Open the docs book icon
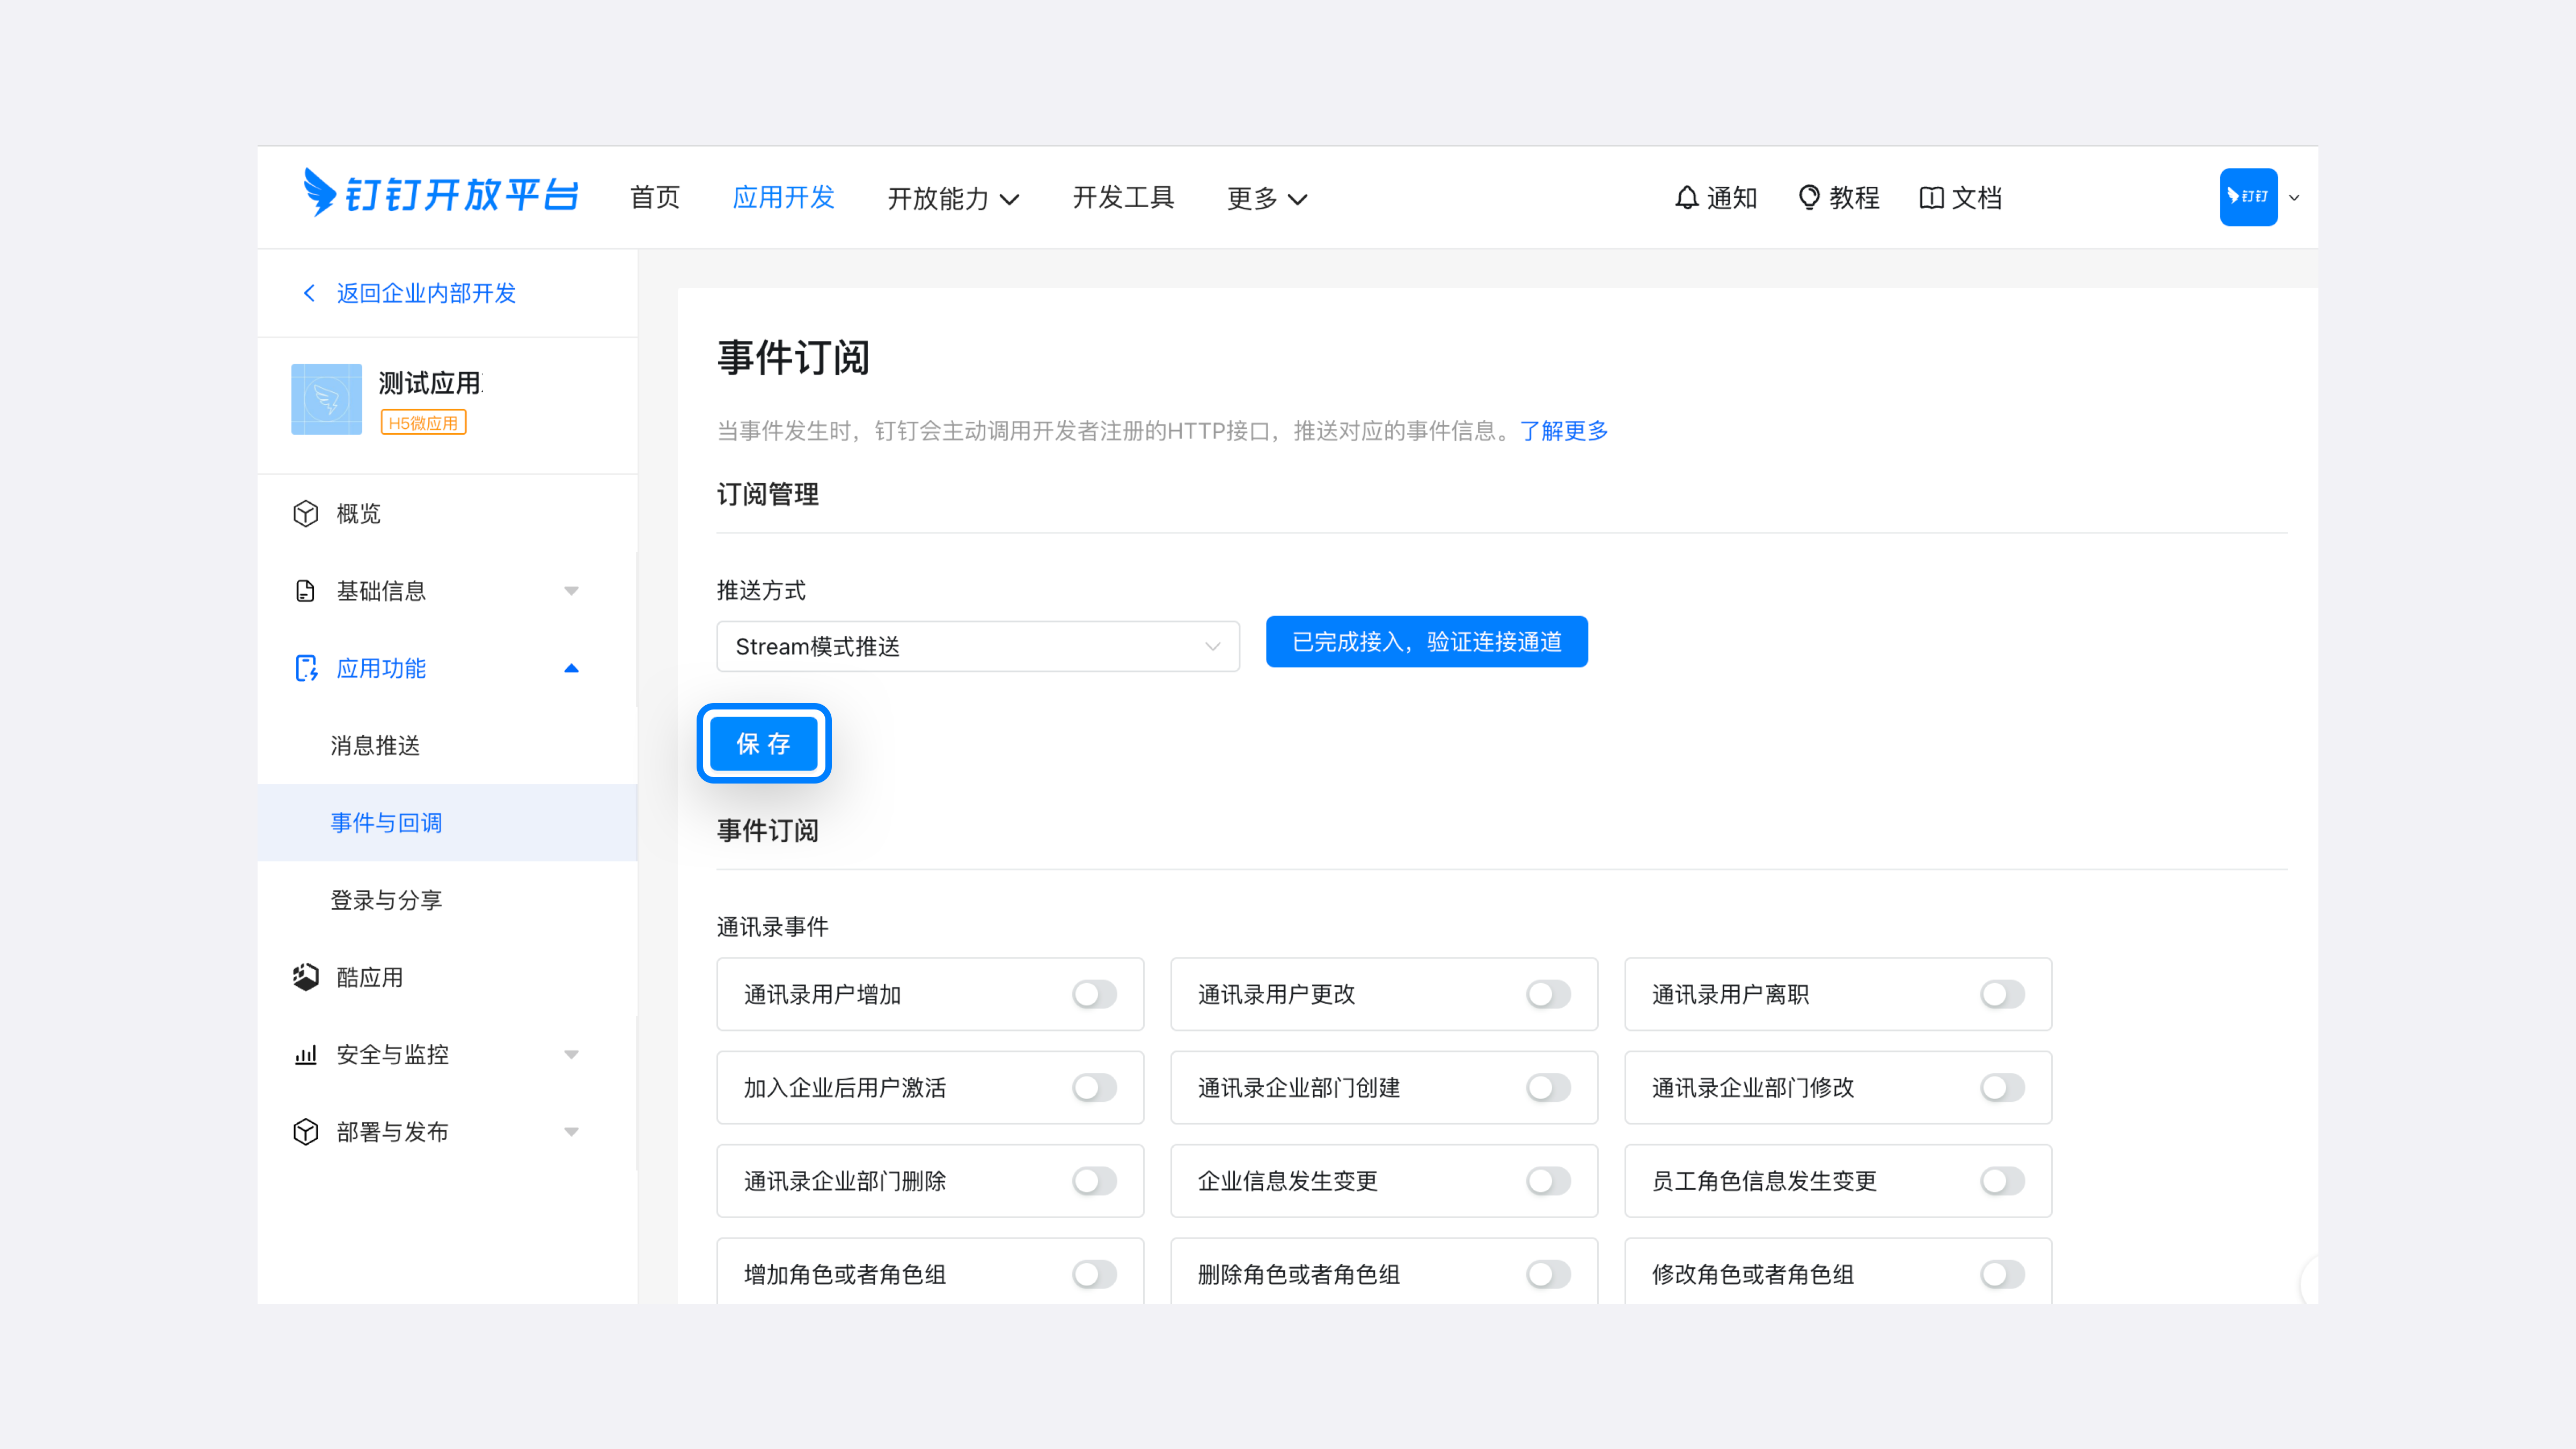The height and width of the screenshot is (1449, 2576). click(x=1931, y=197)
